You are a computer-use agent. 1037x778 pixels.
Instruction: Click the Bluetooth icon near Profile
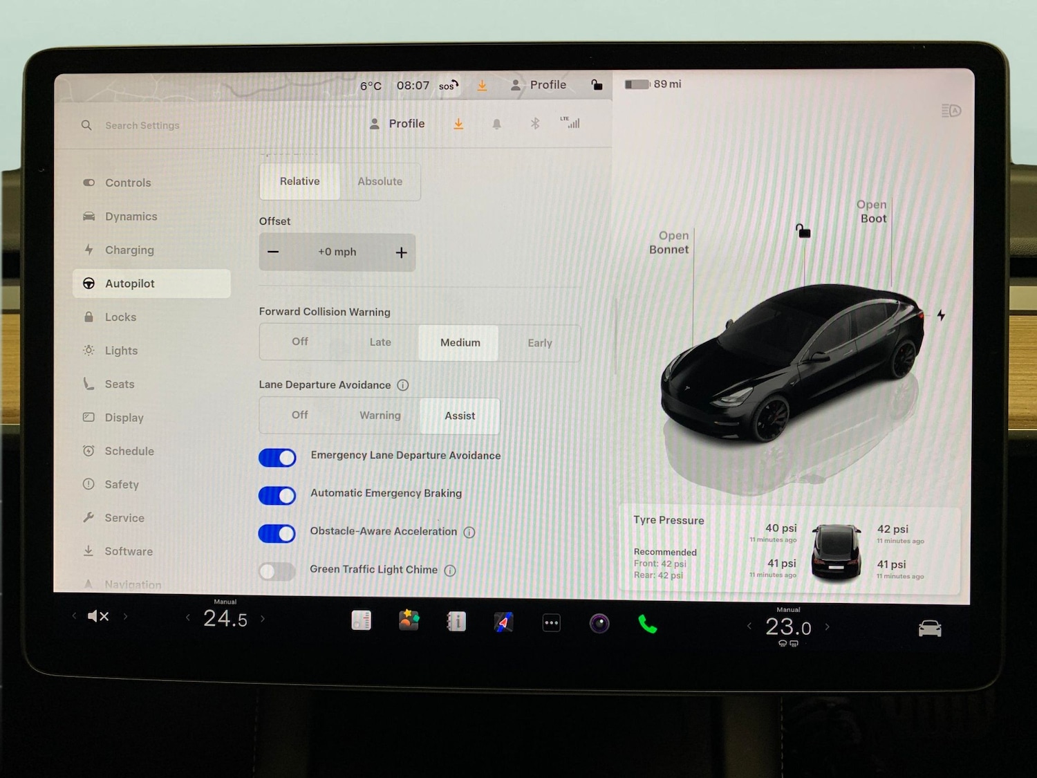pos(534,123)
